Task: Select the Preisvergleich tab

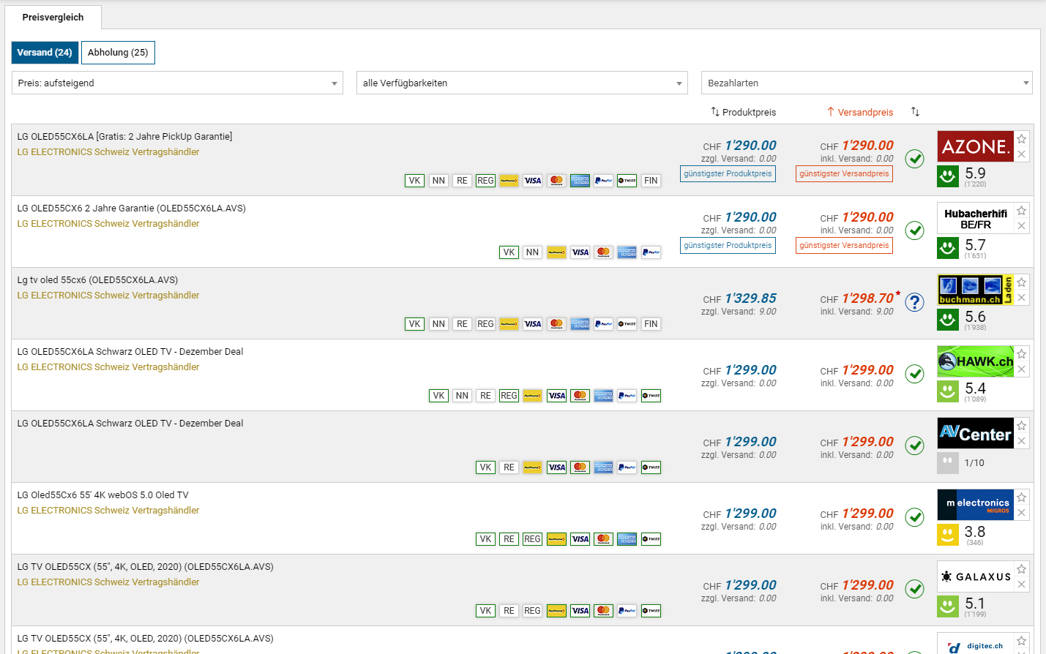Action: pos(53,17)
